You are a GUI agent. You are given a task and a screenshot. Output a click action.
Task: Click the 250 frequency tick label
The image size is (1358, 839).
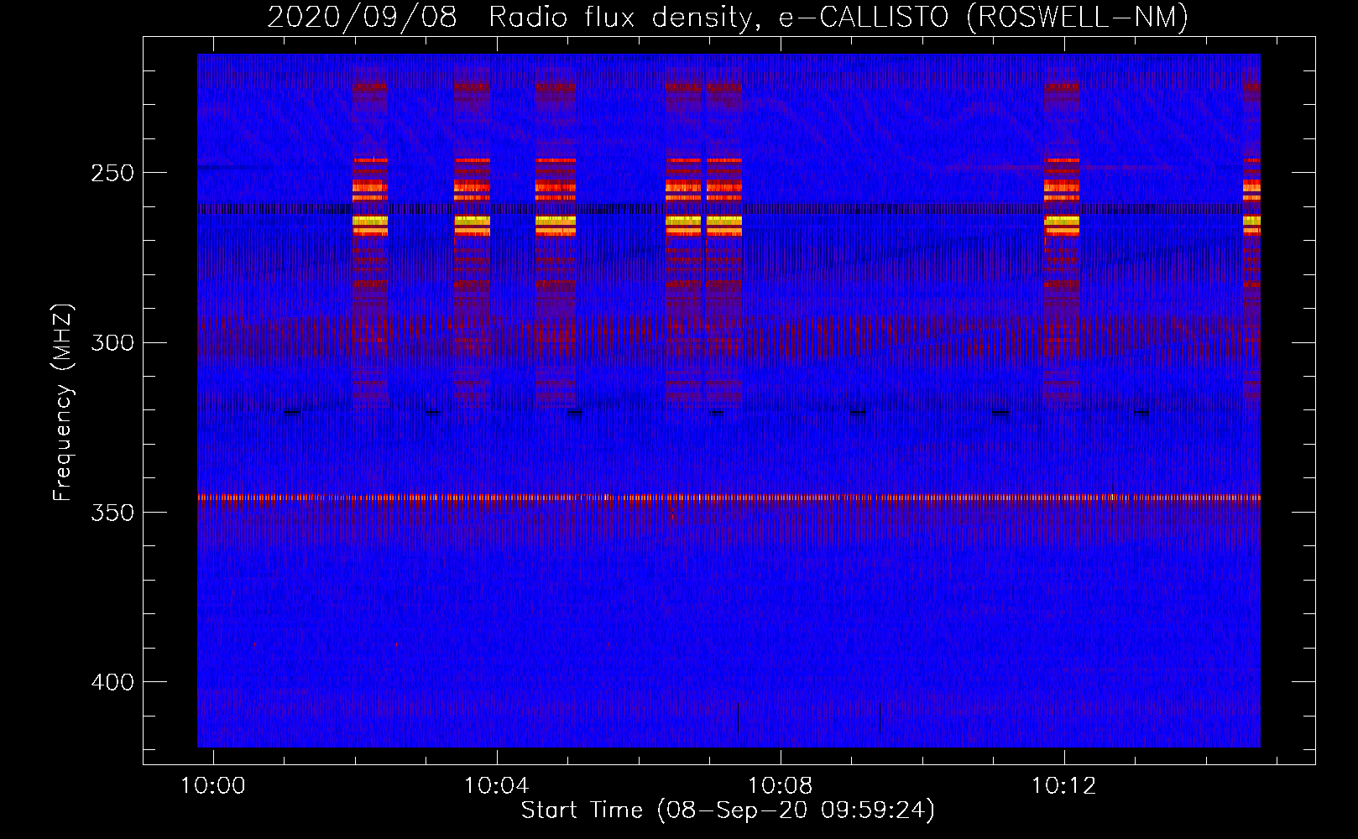coord(112,173)
